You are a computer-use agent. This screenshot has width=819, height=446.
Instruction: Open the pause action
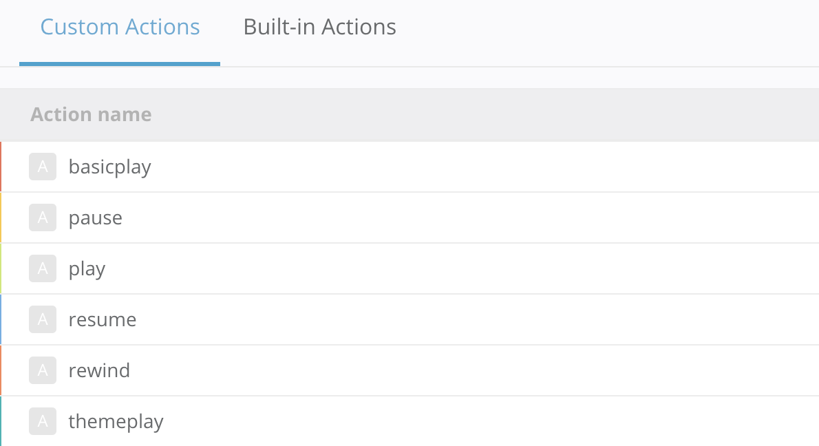pos(95,218)
